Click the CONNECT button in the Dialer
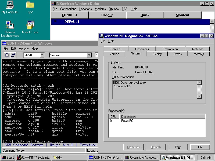 coord(70,15)
